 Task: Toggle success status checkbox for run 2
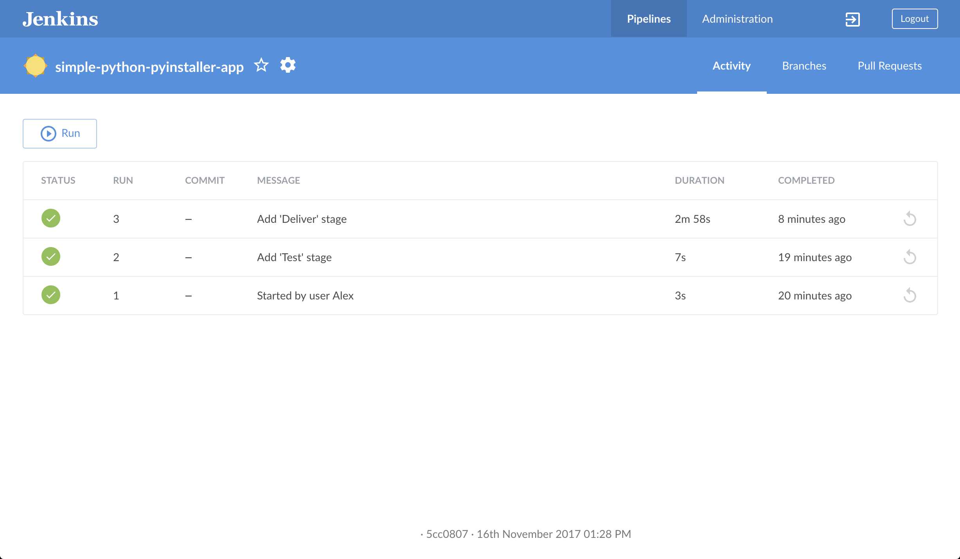click(x=50, y=256)
